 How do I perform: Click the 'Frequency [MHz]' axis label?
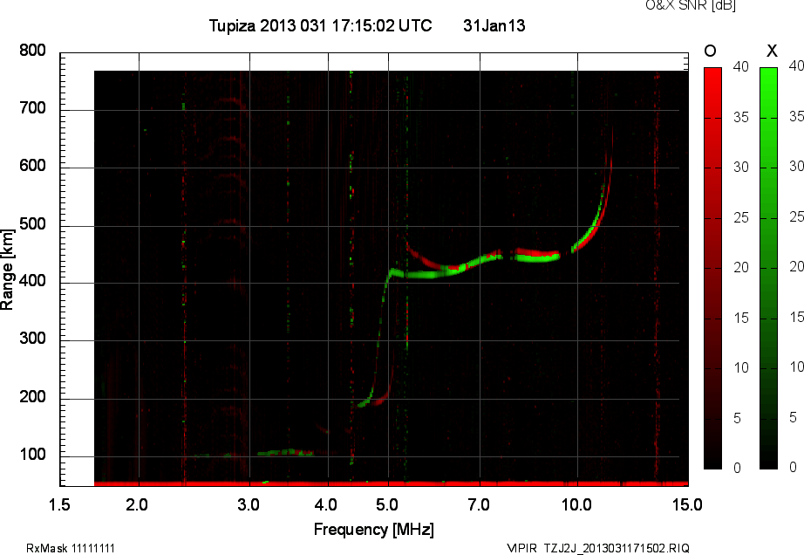tap(373, 529)
